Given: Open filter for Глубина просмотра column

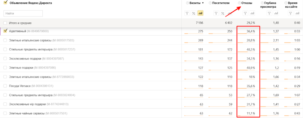Looking at the screenshot, I should [269, 13].
